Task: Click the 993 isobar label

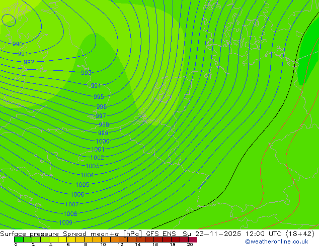Action: (86, 73)
